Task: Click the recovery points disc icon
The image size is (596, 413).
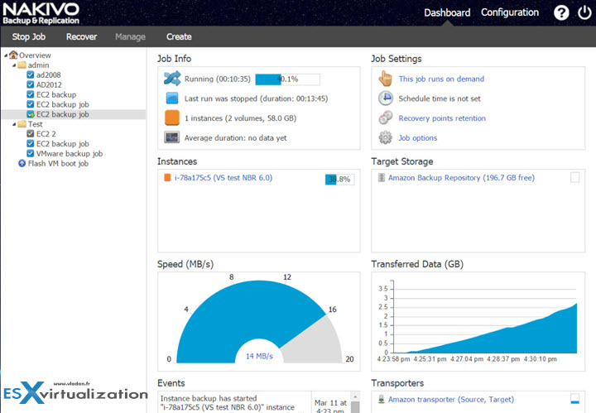Action: point(386,118)
